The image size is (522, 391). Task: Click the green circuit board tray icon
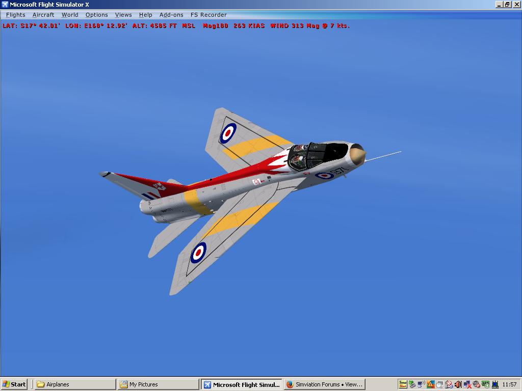coord(486,384)
